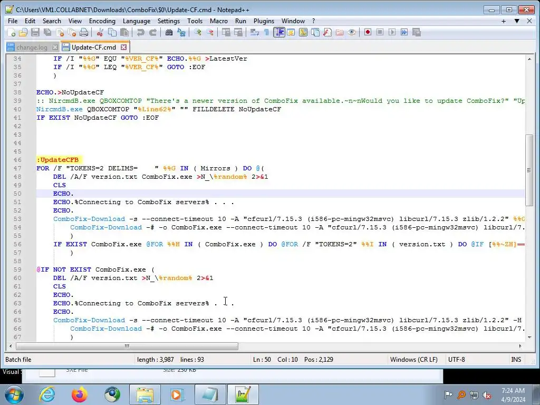Viewport: 540px width, 405px height.
Task: Click the scroll-down arrow of the editor
Action: (x=529, y=337)
